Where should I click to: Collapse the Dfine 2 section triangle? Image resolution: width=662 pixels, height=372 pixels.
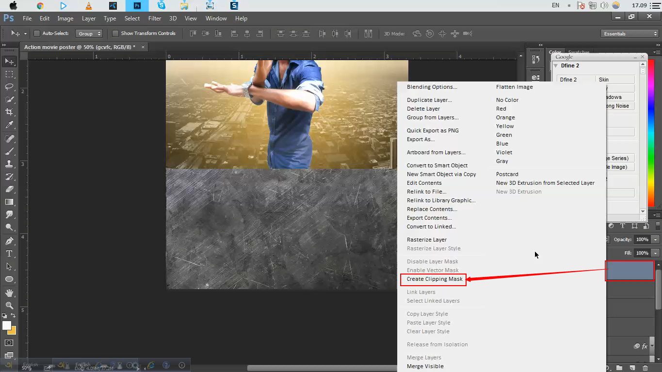tap(556, 65)
